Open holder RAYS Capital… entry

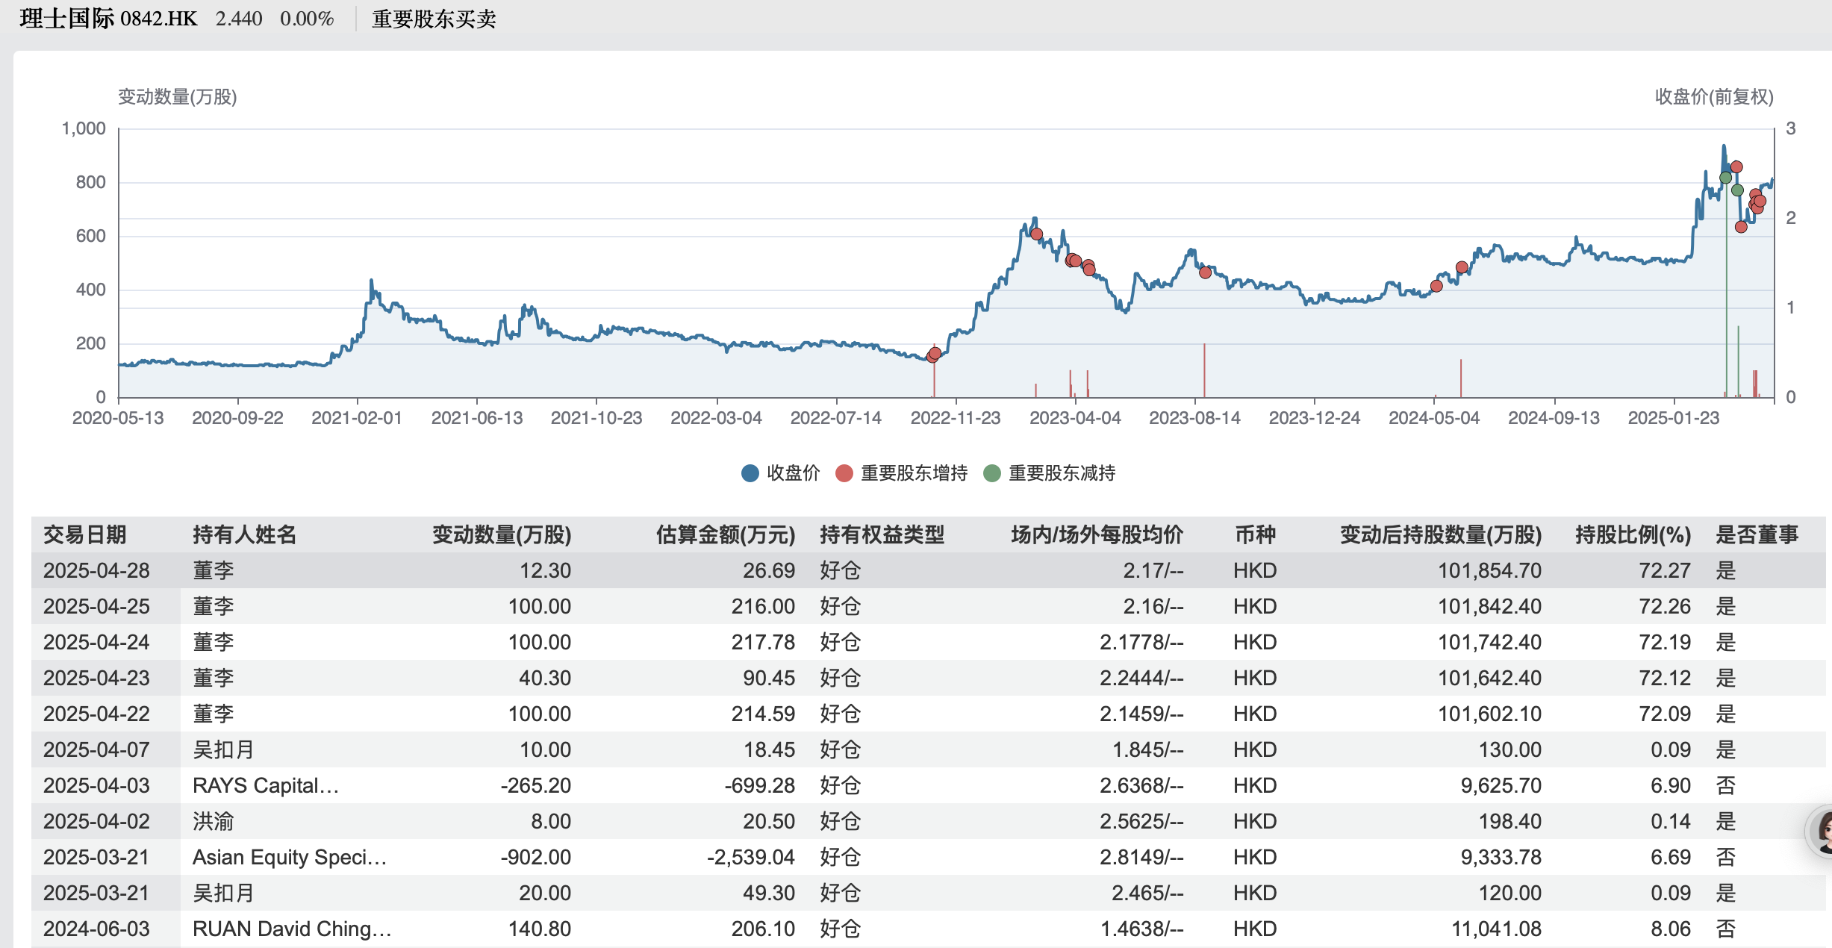(265, 785)
